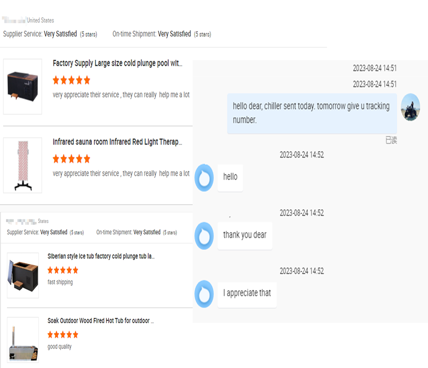Open the wood fired hot tub thumbnail
428x368 pixels.
23,340
